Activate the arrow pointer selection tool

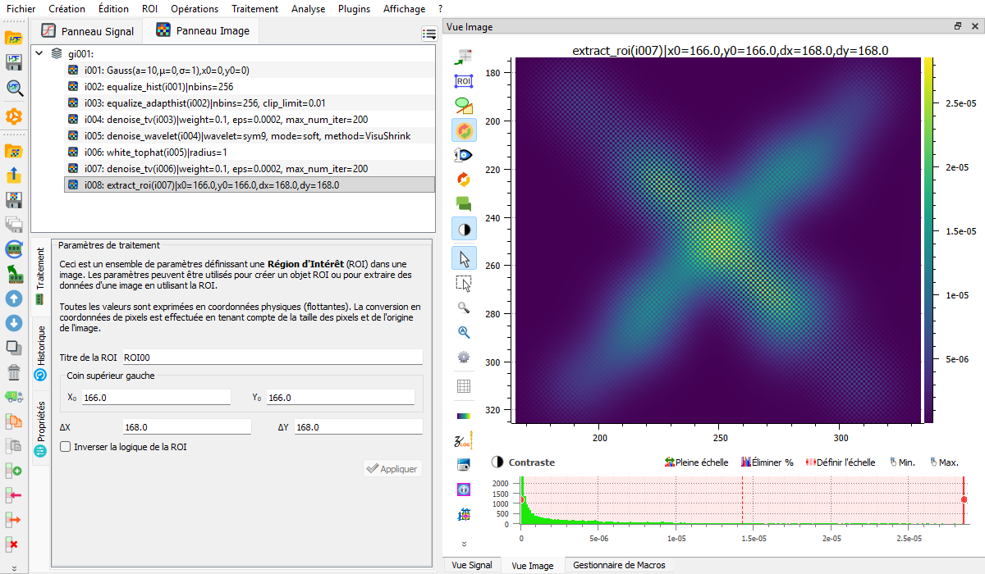pos(464,258)
